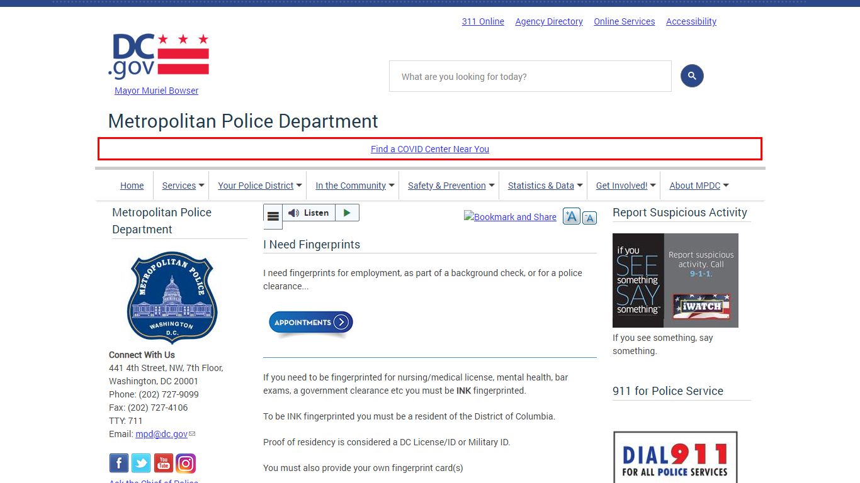
Task: Open the MPD Instagram page icon
Action: (186, 464)
